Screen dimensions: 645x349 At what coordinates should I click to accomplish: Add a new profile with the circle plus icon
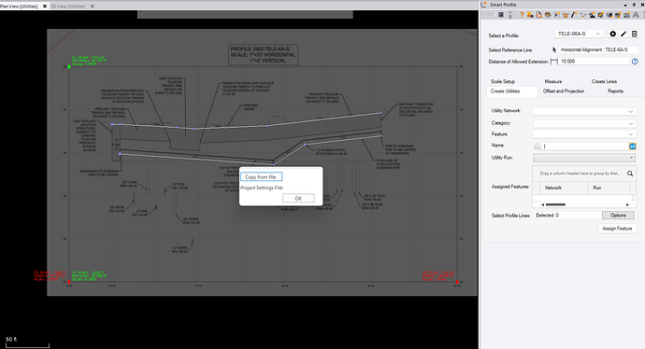click(612, 34)
